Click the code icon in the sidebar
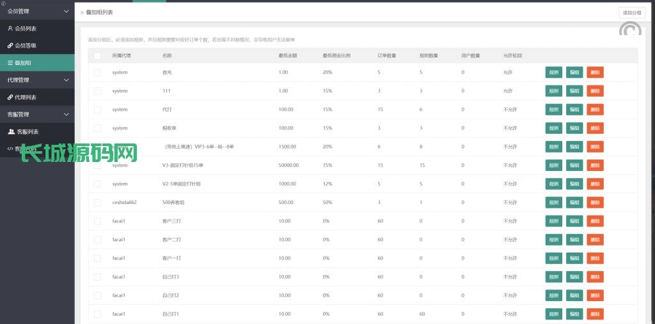This screenshot has height=324, width=655. (x=10, y=149)
